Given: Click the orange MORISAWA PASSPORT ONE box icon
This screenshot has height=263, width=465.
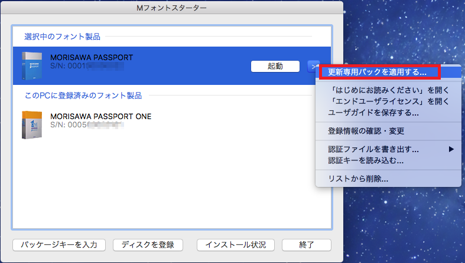Looking at the screenshot, I should (32, 124).
